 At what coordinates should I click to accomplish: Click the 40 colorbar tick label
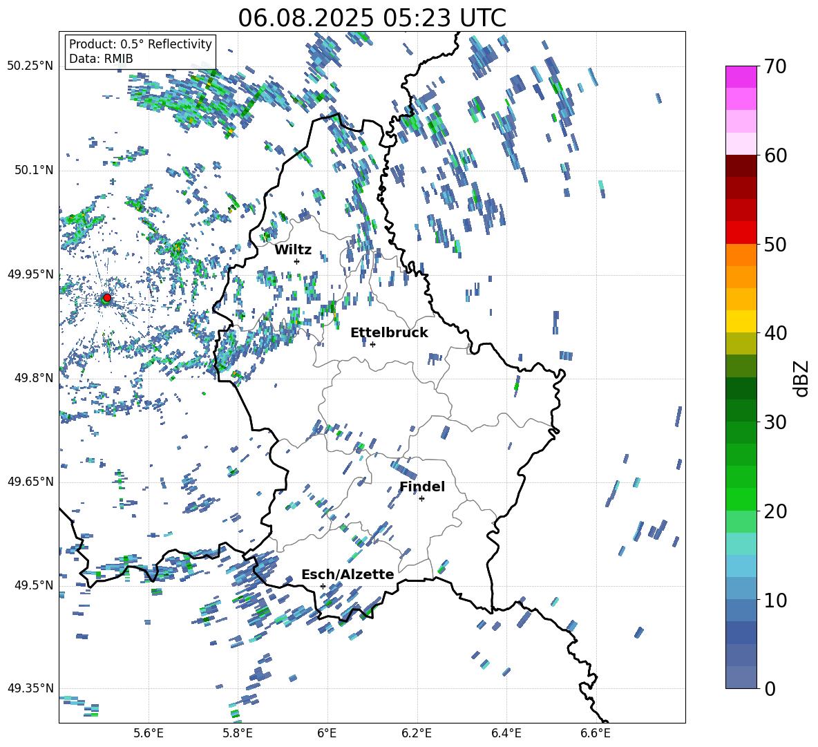point(774,333)
